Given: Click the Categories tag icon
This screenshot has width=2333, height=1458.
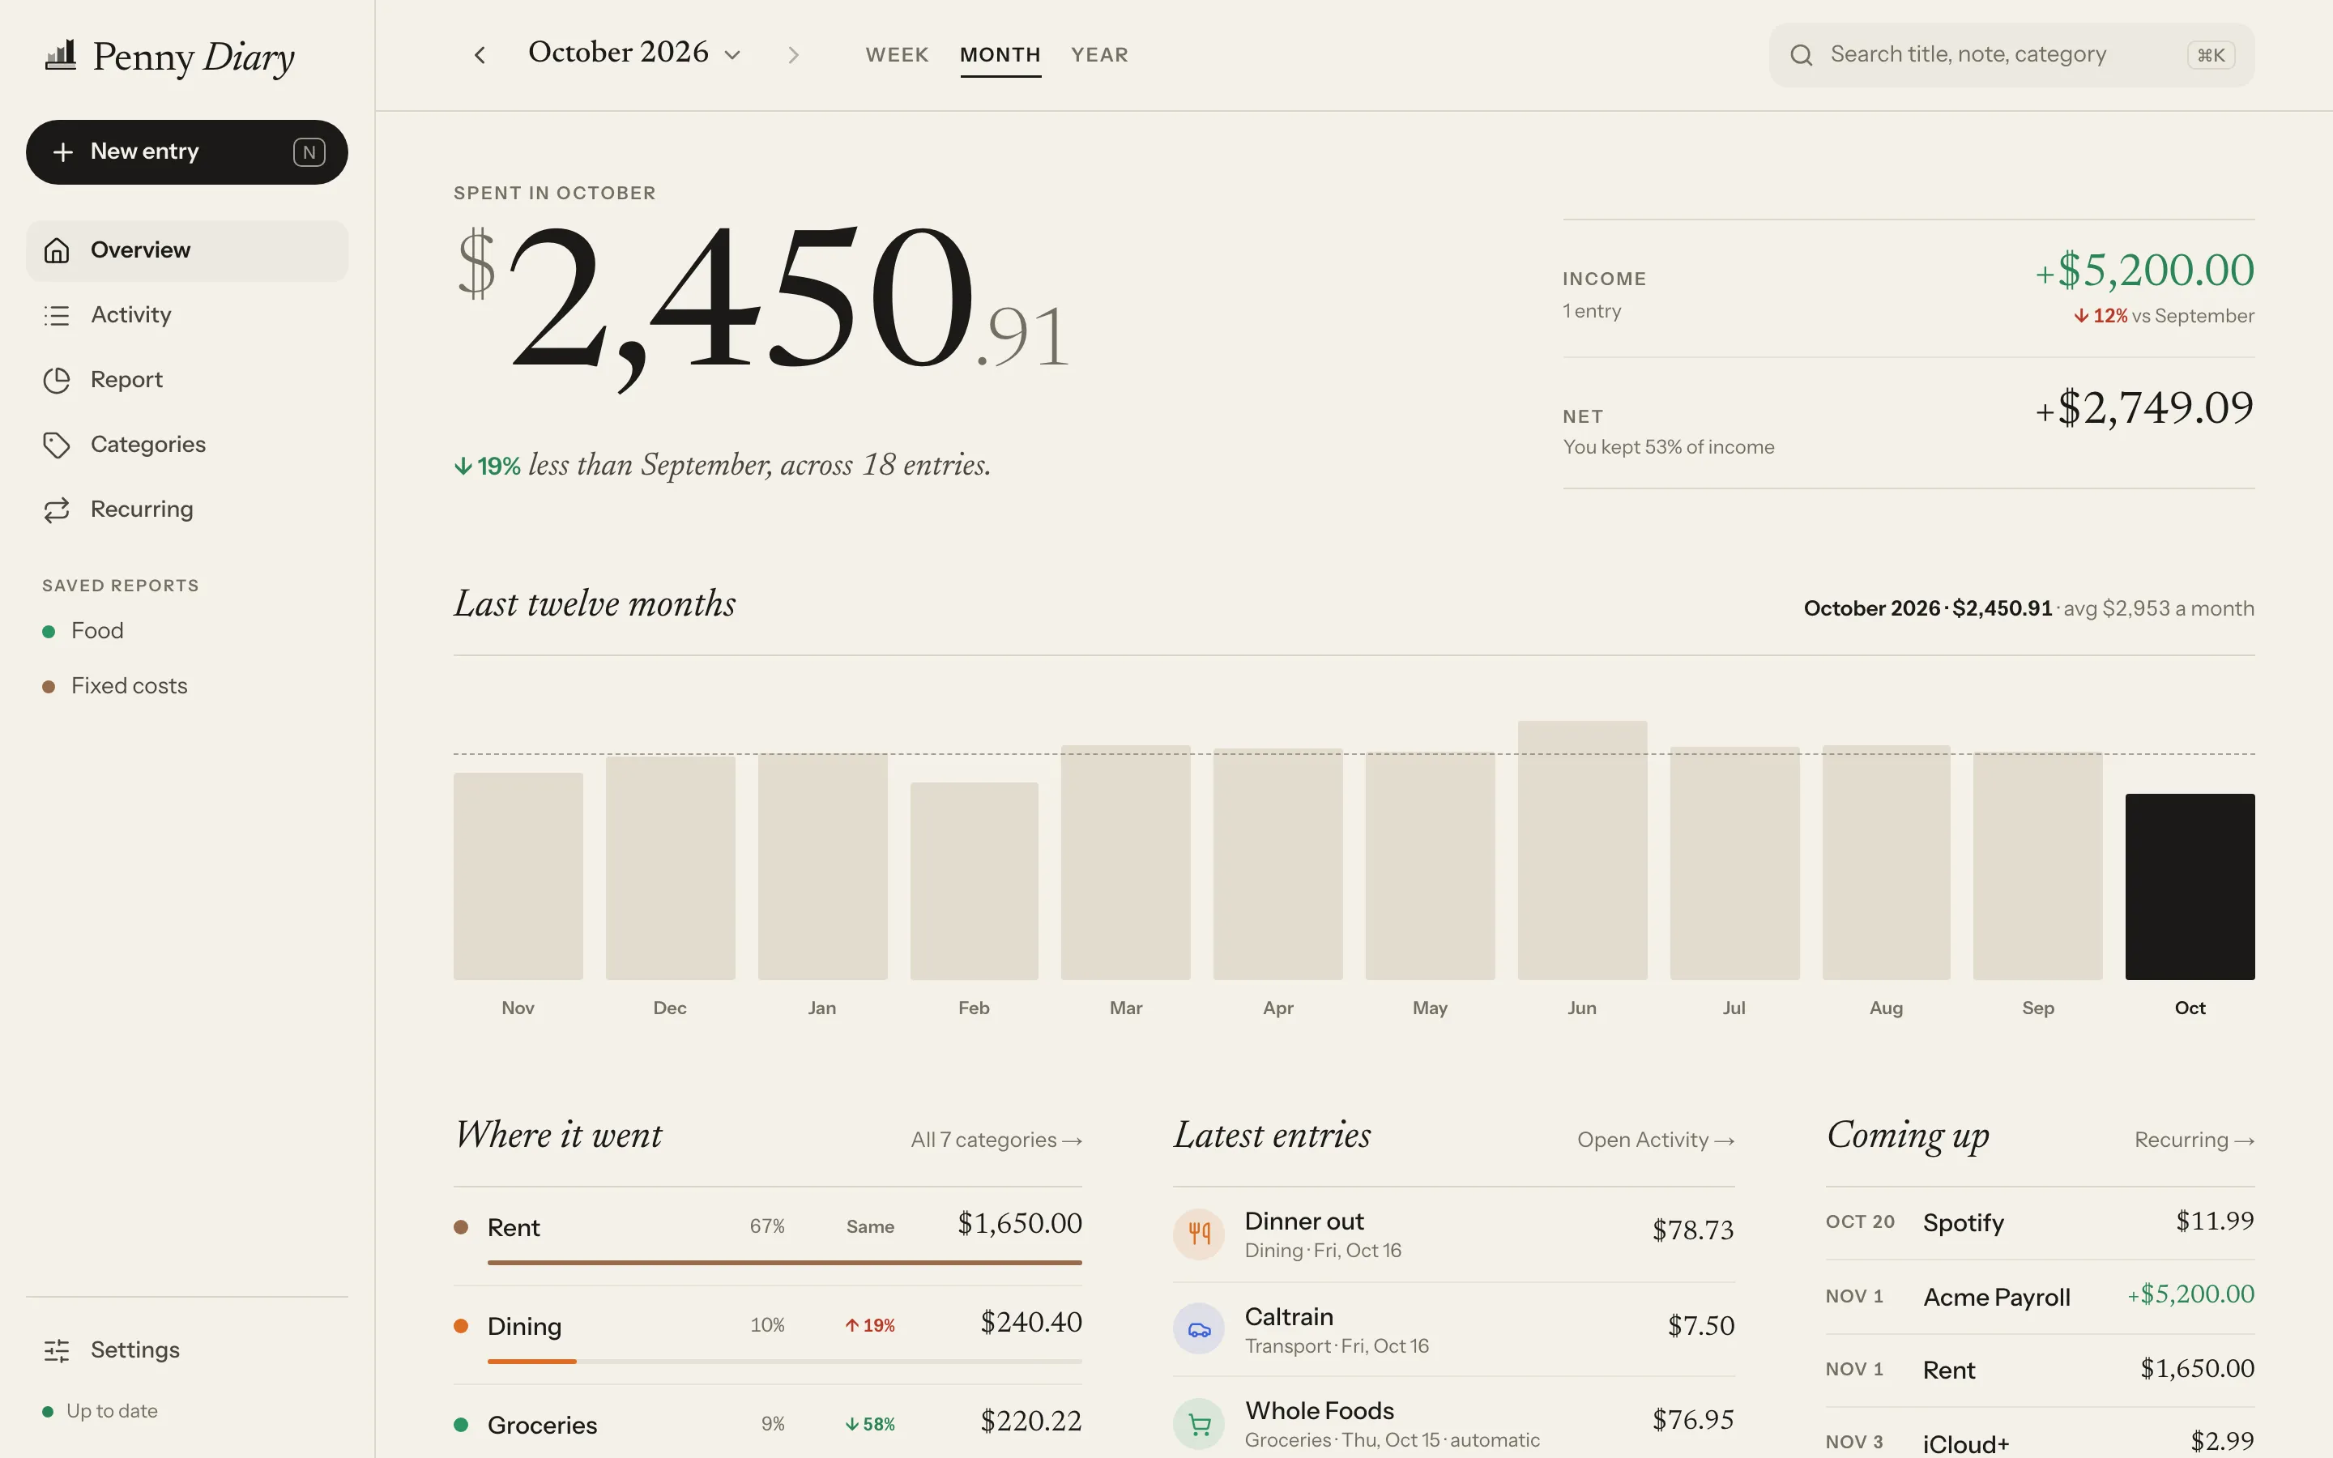Looking at the screenshot, I should pyautogui.click(x=57, y=445).
